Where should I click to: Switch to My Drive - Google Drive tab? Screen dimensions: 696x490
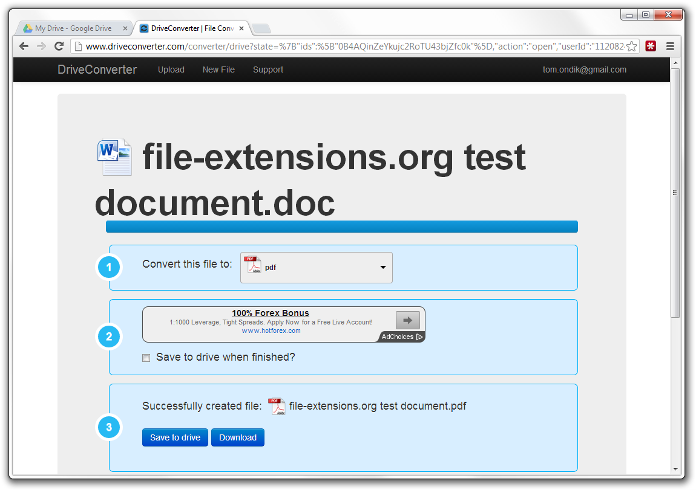pyautogui.click(x=74, y=28)
